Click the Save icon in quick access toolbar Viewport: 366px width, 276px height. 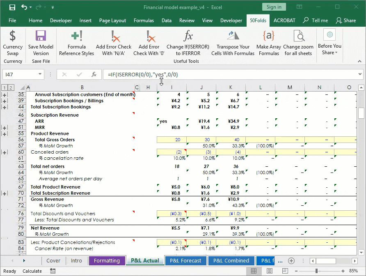[12, 7]
